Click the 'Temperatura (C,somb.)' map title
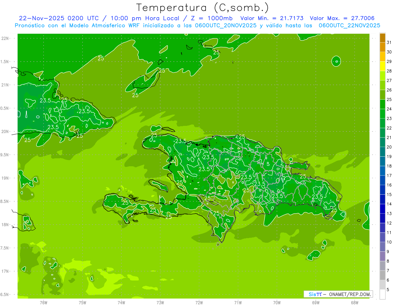Image resolution: width=398 pixels, height=307 pixels. 202,8
